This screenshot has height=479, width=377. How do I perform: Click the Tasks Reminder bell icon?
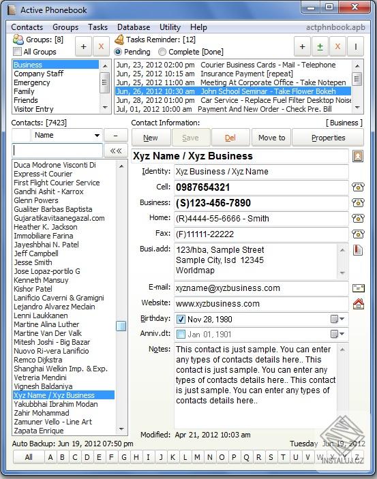click(x=119, y=40)
